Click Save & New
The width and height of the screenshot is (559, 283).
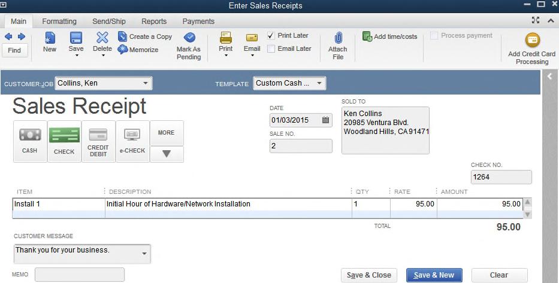tap(434, 275)
